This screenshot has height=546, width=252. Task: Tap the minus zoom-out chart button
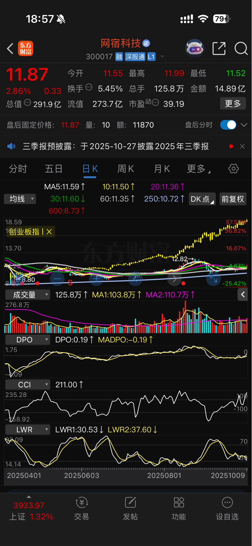coord(57,279)
